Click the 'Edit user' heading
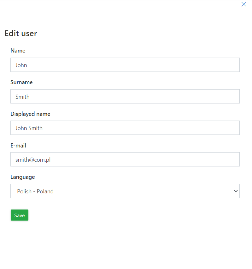The height and width of the screenshot is (269, 252). click(21, 33)
